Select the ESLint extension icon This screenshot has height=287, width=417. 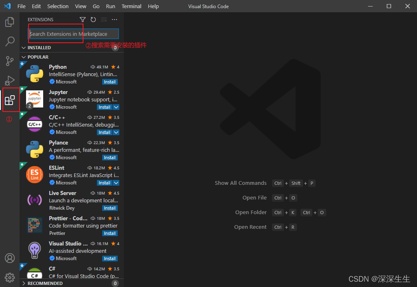pyautogui.click(x=35, y=175)
